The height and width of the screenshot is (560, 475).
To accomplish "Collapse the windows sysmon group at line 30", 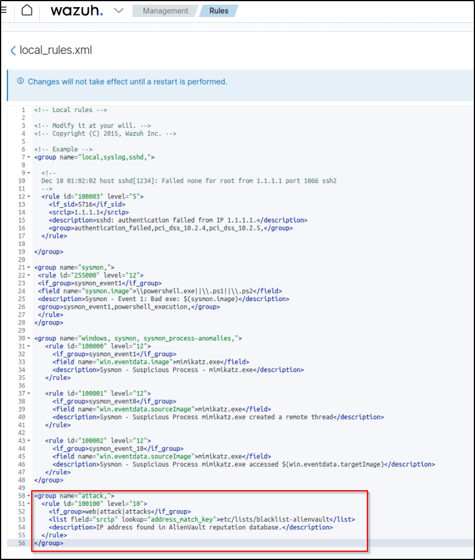I will click(28, 339).
